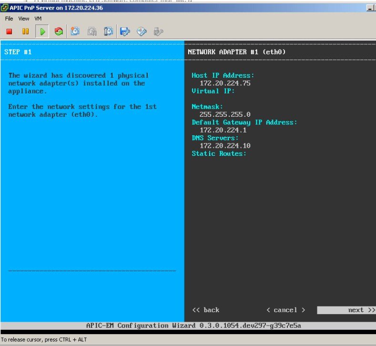Click the APIC-EM Configuration Wizard version text

click(193, 326)
